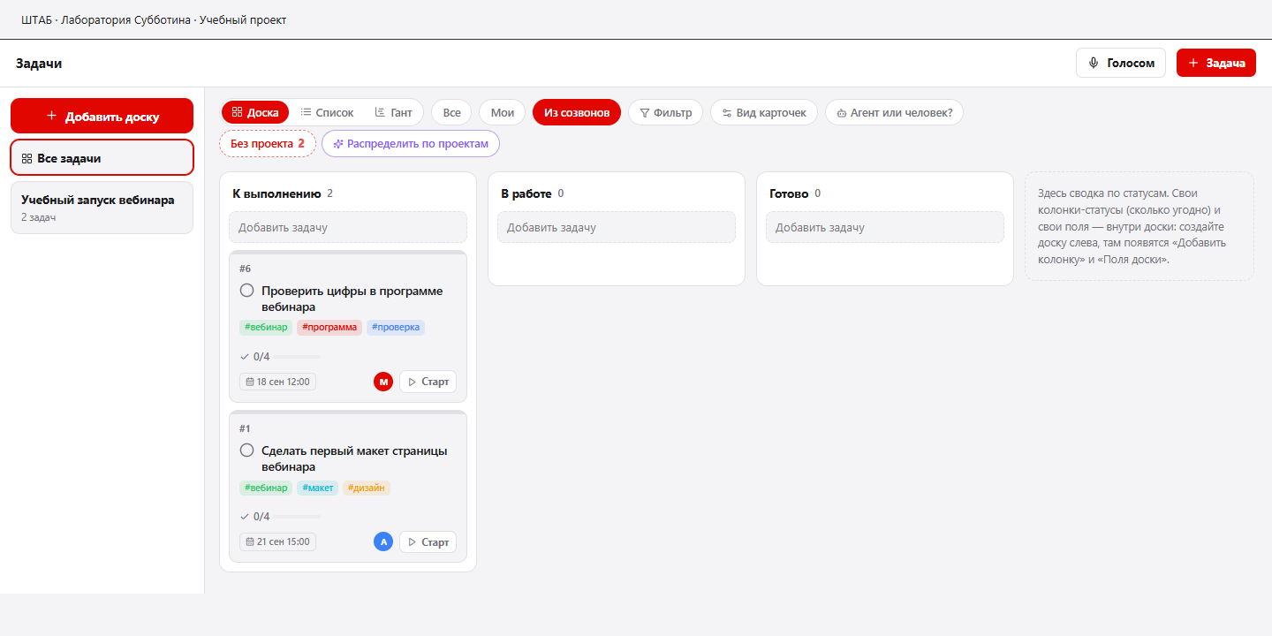Image resolution: width=1272 pixels, height=636 pixels.
Task: Toggle the Из созвонов filter chip
Action: click(x=577, y=112)
